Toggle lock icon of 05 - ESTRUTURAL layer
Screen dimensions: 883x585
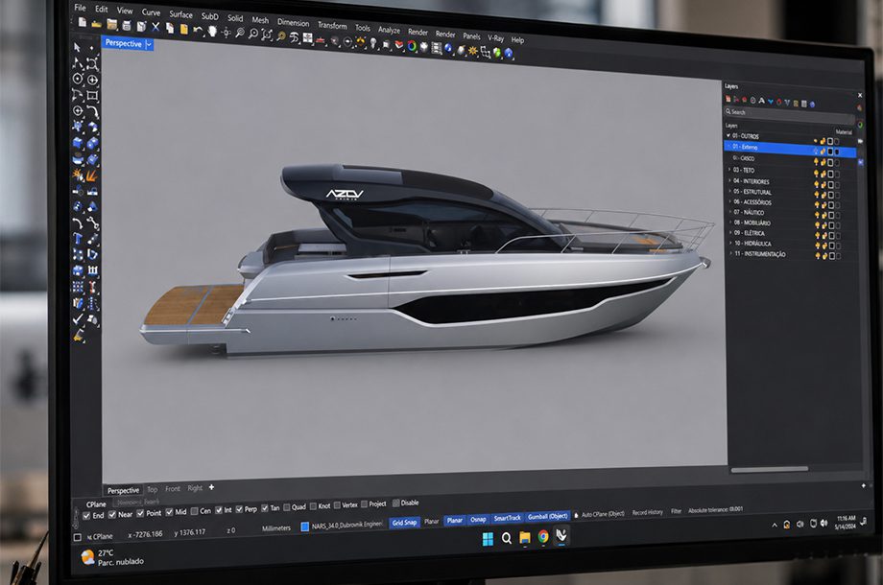coord(823,195)
